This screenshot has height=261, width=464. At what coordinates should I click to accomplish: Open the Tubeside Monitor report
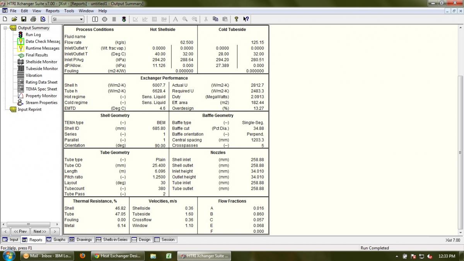(x=42, y=68)
